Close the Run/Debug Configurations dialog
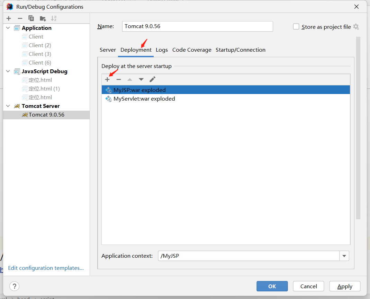Image resolution: width=370 pixels, height=299 pixels. [x=356, y=7]
